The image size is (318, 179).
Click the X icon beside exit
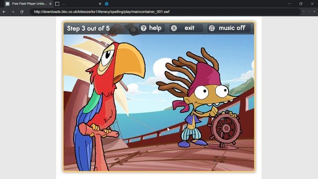[x=174, y=28]
